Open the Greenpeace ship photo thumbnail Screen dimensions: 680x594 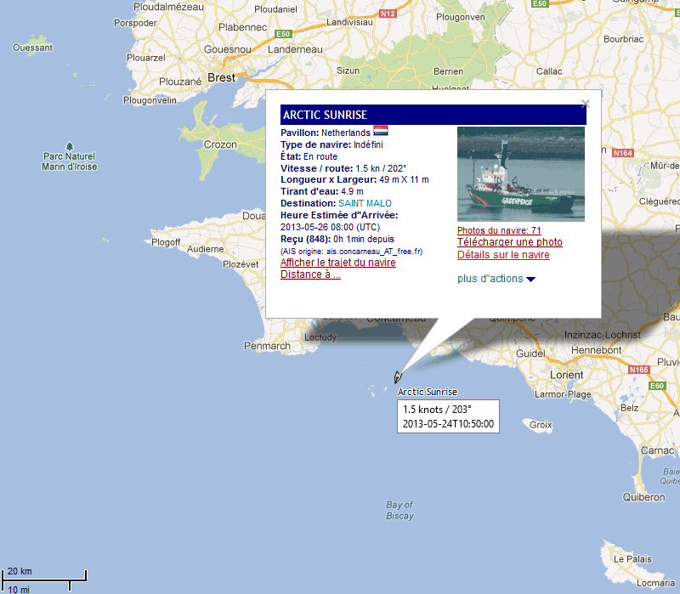click(x=521, y=174)
